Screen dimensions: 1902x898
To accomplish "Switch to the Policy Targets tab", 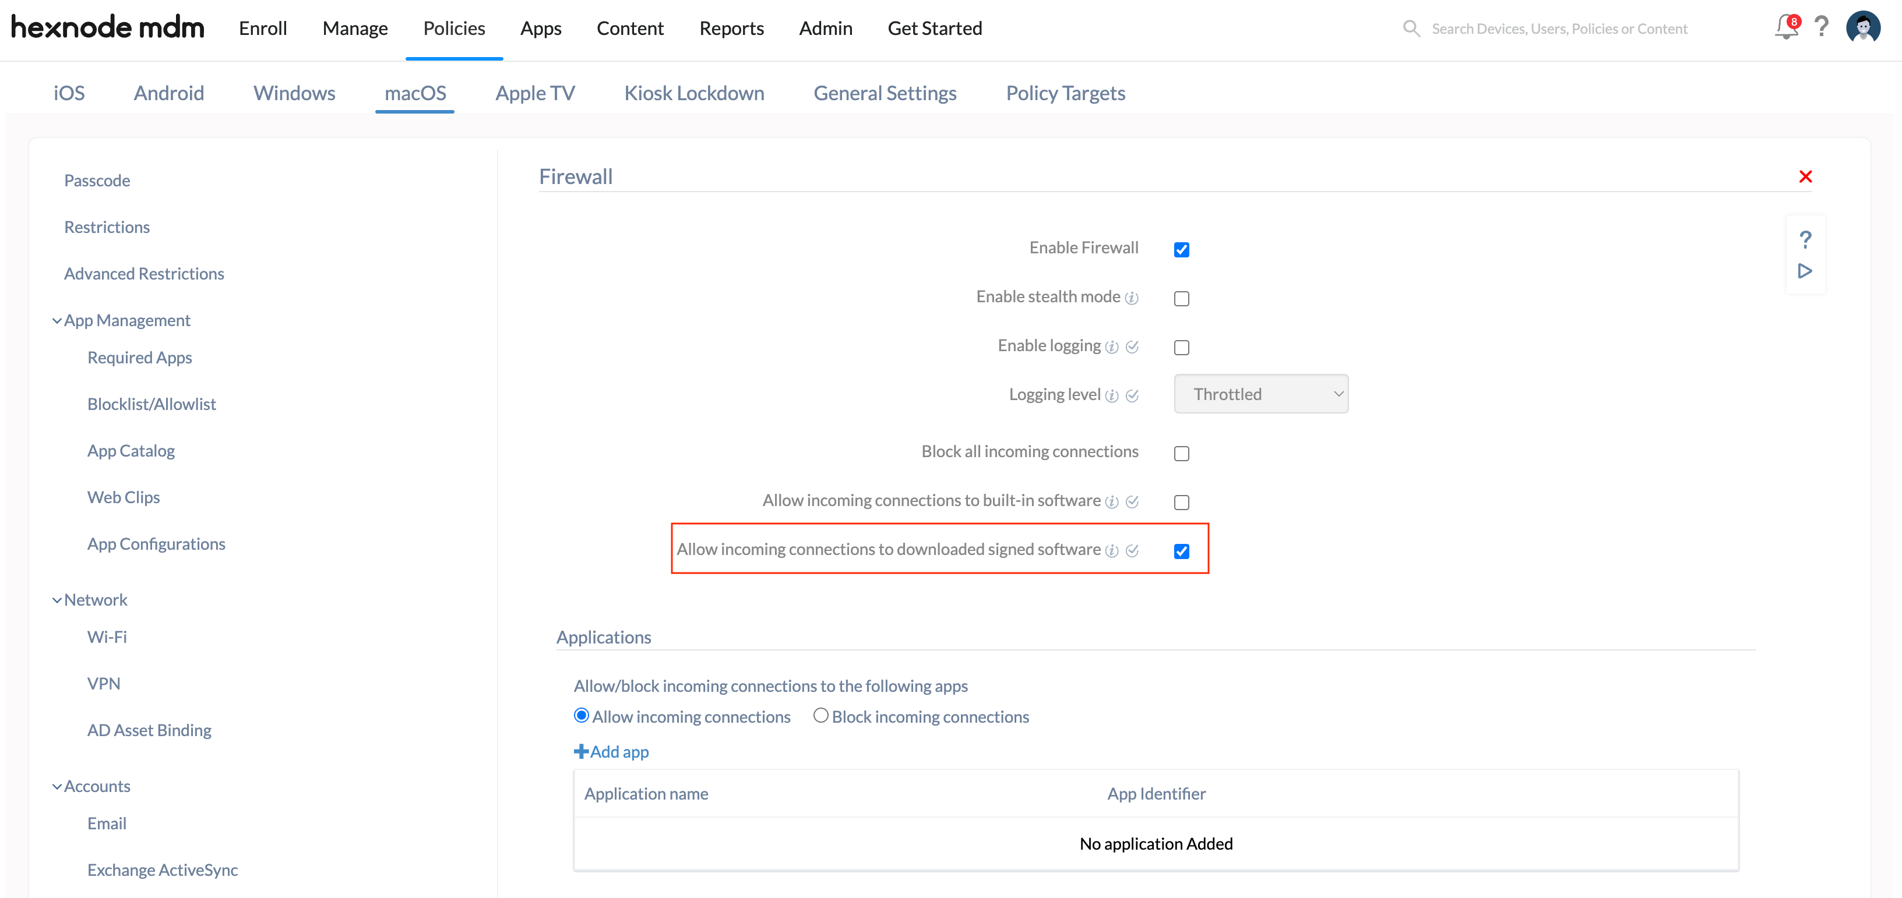I will click(x=1065, y=93).
